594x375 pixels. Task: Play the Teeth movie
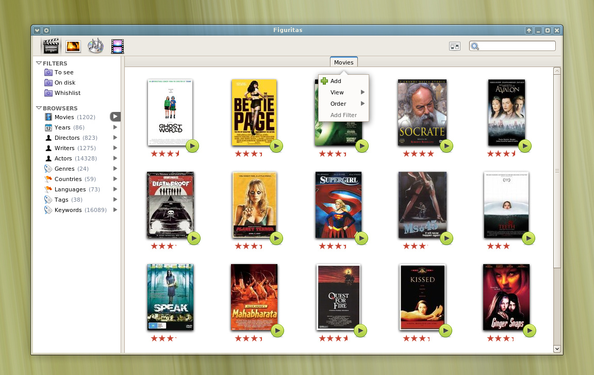tap(529, 238)
